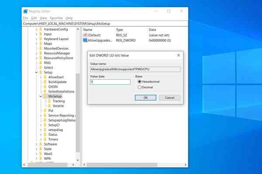Image resolution: width=262 pixels, height=174 pixels.
Task: Select the Hexadecimal base option
Action: click(x=140, y=81)
